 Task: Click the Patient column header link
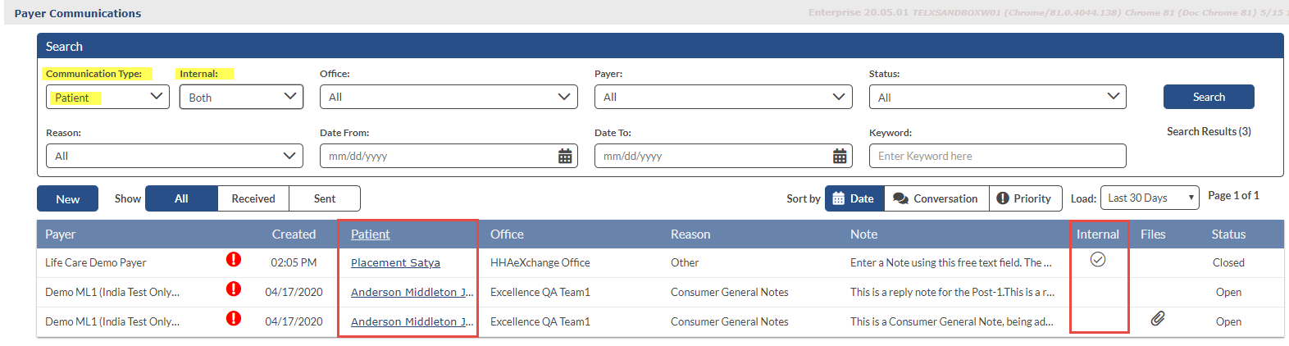[370, 234]
